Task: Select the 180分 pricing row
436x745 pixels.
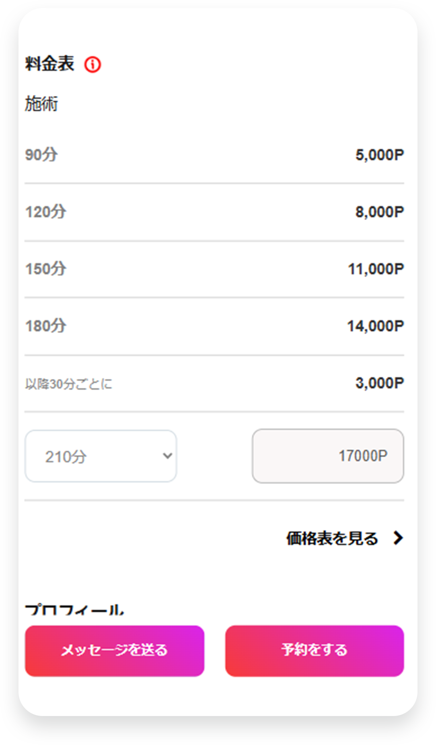Action: 215,326
